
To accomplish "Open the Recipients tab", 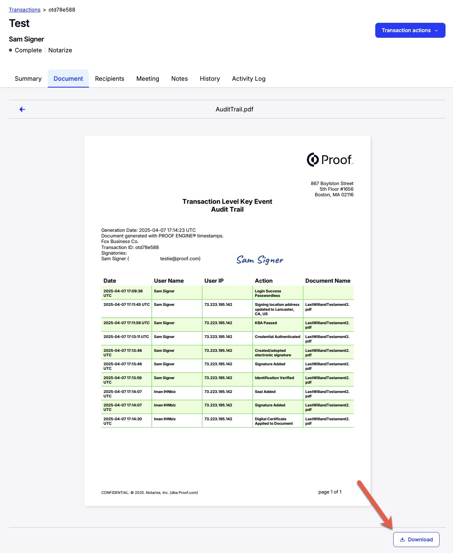I will point(110,79).
